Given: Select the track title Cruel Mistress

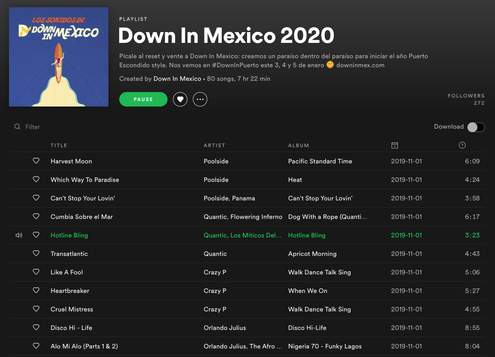Looking at the screenshot, I should click(x=72, y=309).
